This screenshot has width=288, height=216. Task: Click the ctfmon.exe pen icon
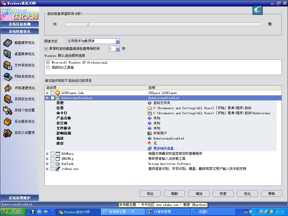[58, 169]
